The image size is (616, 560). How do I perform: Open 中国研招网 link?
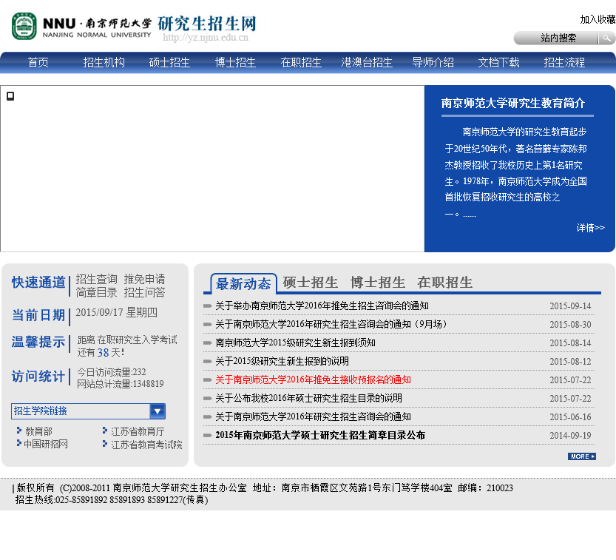pyautogui.click(x=46, y=444)
